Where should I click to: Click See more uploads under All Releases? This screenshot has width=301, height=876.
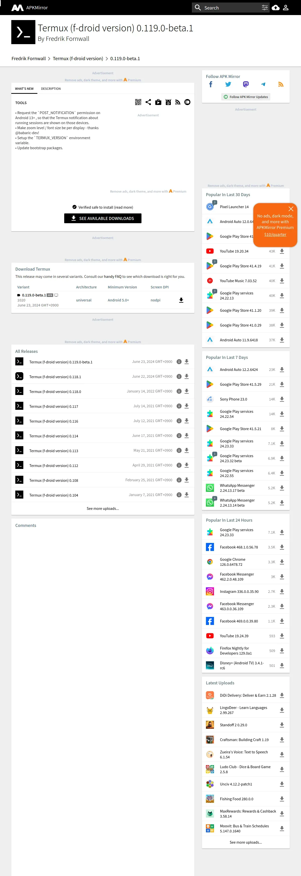(x=103, y=508)
